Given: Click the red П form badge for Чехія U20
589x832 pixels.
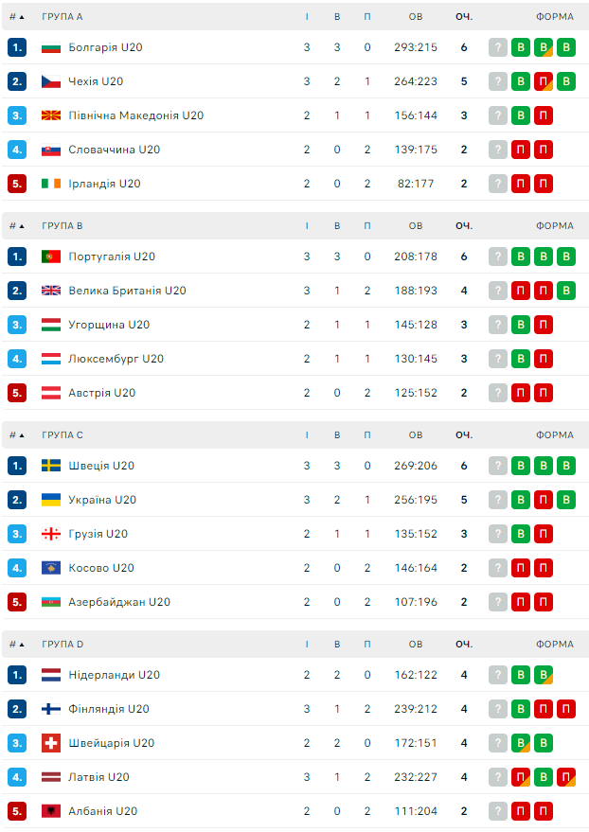Looking at the screenshot, I should click(544, 81).
